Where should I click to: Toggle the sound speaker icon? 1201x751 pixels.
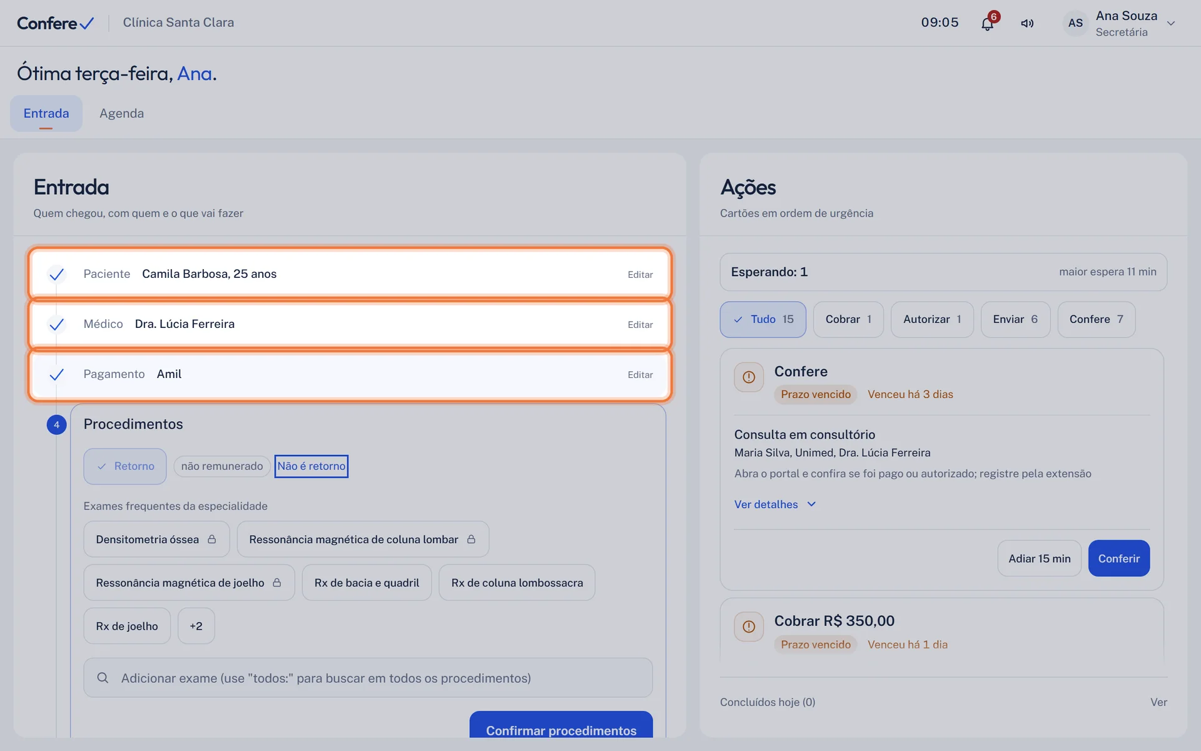tap(1027, 23)
